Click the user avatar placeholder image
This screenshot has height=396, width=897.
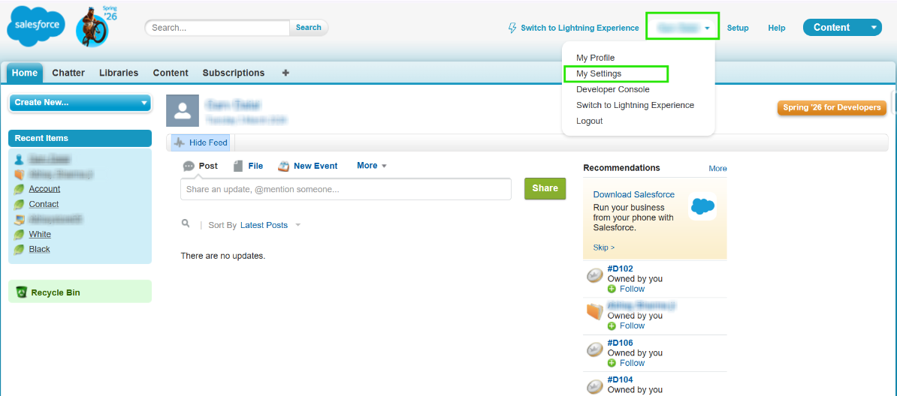[183, 110]
